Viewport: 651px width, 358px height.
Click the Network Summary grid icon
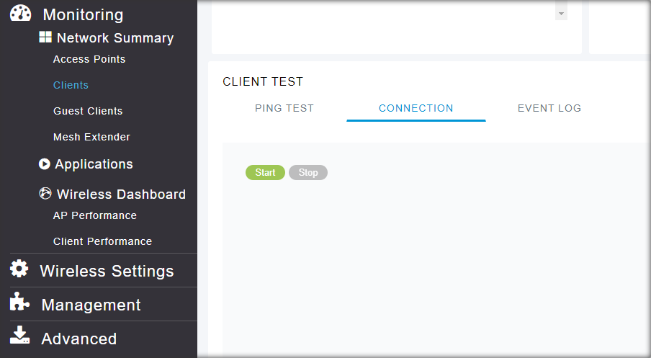pos(45,37)
